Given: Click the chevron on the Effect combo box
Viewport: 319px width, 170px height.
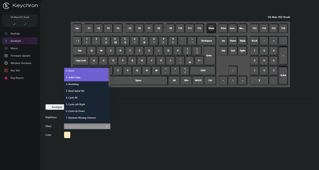Looking at the screenshot, I should point(107,126).
